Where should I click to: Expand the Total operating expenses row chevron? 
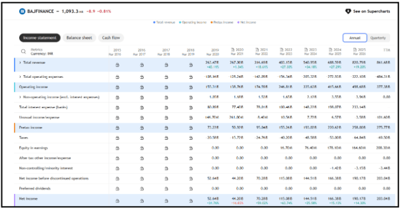point(20,77)
